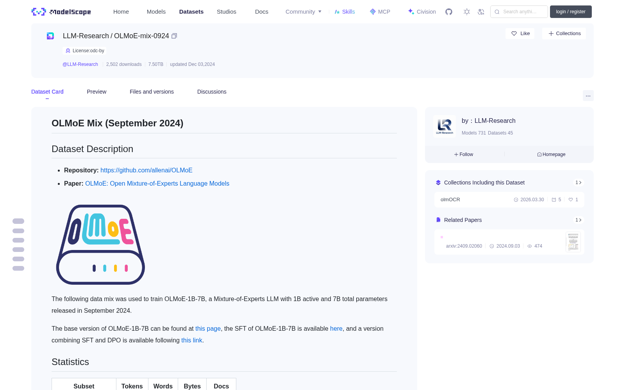Open the arxiv paper thumbnail
The width and height of the screenshot is (625, 390).
click(x=573, y=242)
